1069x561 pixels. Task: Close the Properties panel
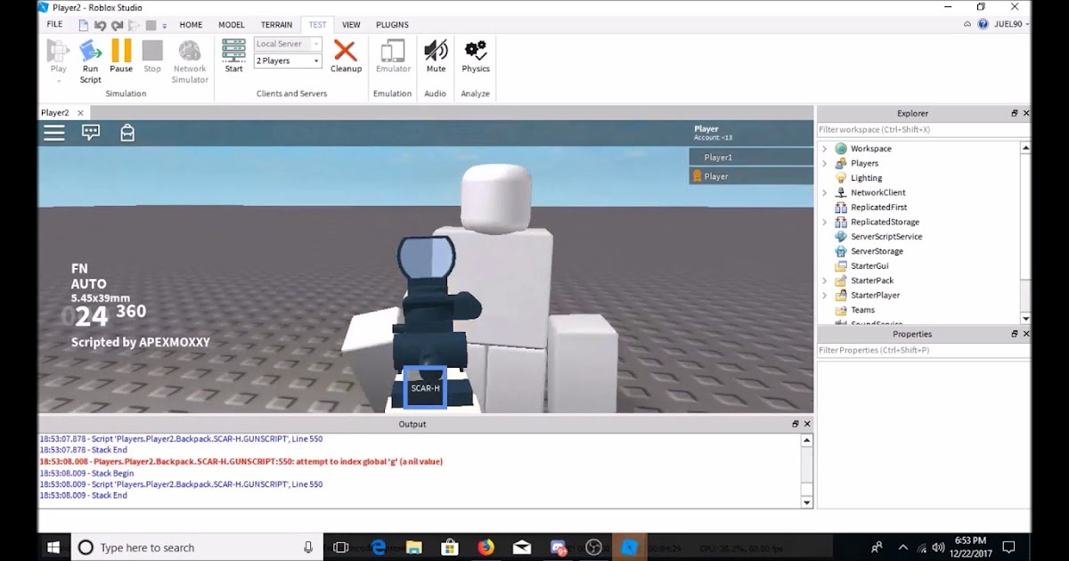point(1026,334)
